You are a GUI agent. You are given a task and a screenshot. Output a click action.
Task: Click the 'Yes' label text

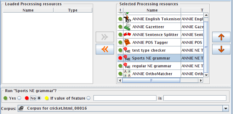coord(13,98)
